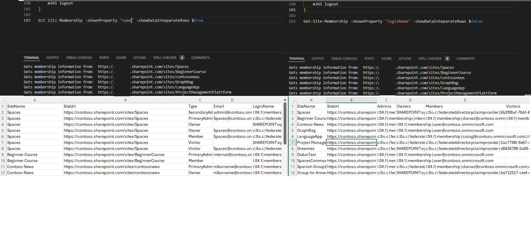Image resolution: width=531 pixels, height=229 pixels.
Task: Switch to GITLENS tab in left pane
Action: point(140,58)
